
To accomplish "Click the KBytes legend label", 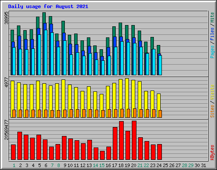I will [x=212, y=153].
